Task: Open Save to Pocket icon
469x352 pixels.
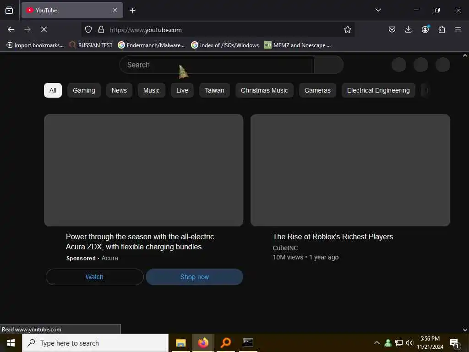Action: click(392, 29)
